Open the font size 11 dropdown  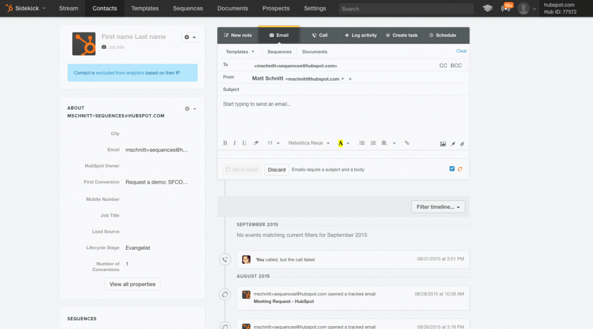[273, 143]
